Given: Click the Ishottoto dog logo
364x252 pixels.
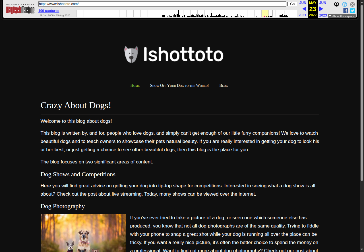Looking at the screenshot, I should [x=174, y=54].
